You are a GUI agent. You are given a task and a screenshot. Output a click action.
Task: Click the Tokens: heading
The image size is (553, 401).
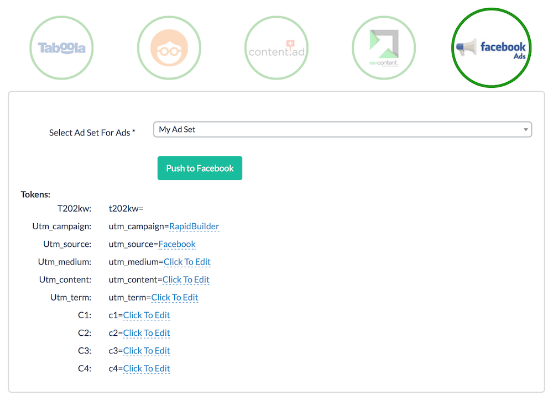(35, 194)
